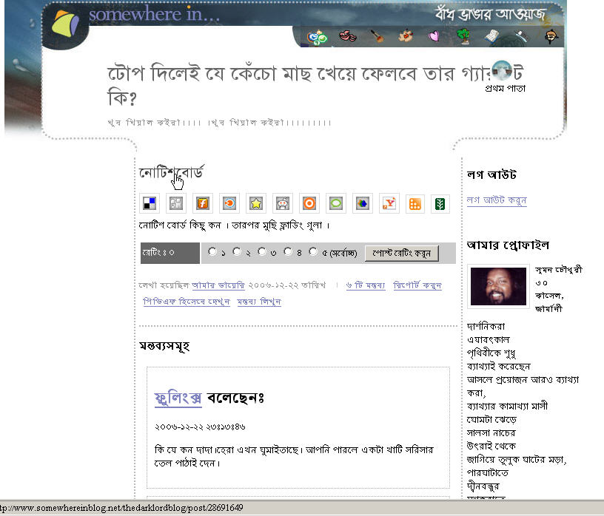Click the রিপোর্ট করুন link
This screenshot has height=516, width=604.
tap(417, 285)
